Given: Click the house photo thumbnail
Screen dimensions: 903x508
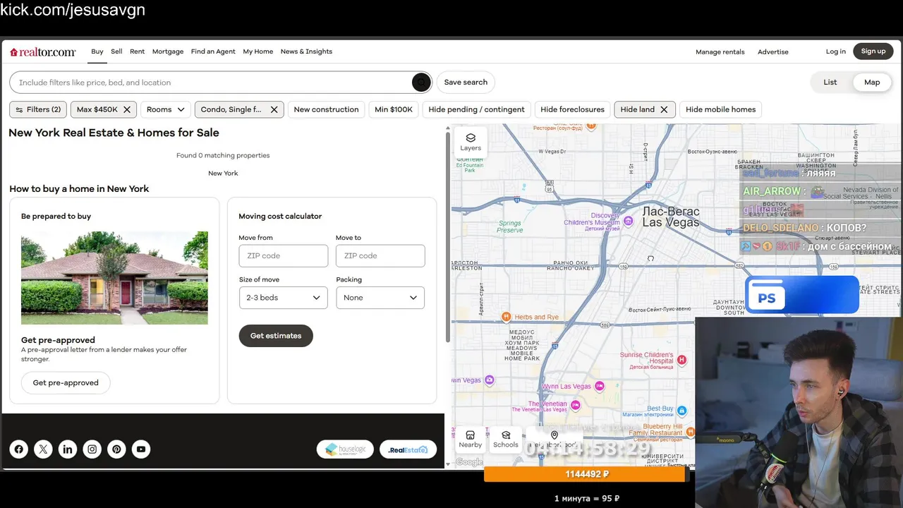Looking at the screenshot, I should point(114,278).
